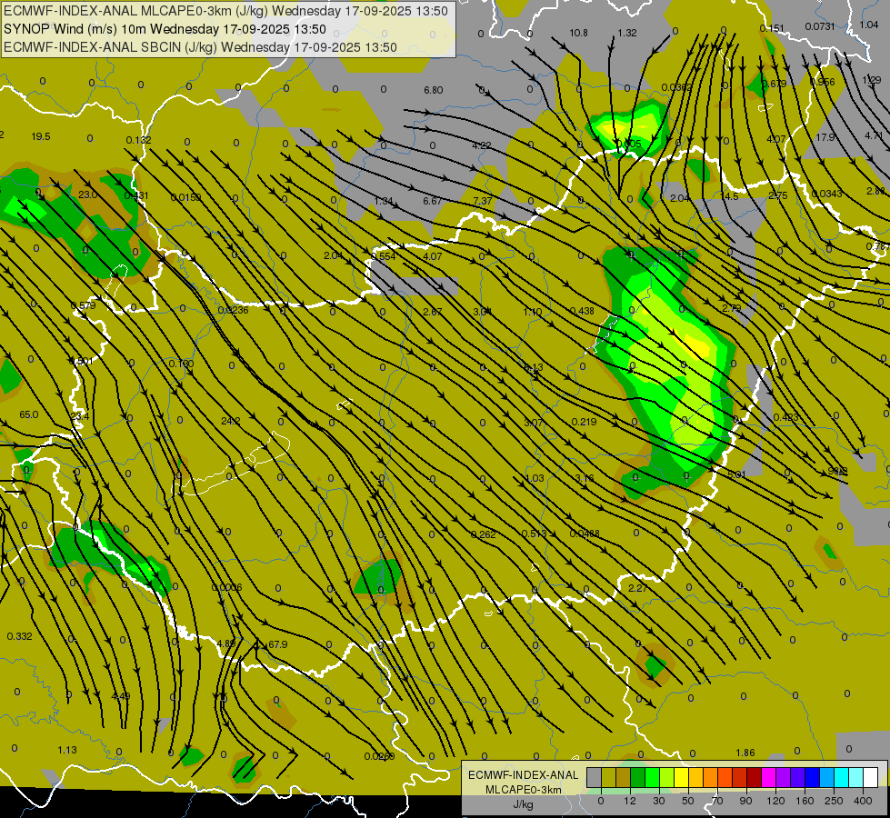This screenshot has height=818, width=890.
Task: Click legend tick label 120
Action: [x=775, y=801]
